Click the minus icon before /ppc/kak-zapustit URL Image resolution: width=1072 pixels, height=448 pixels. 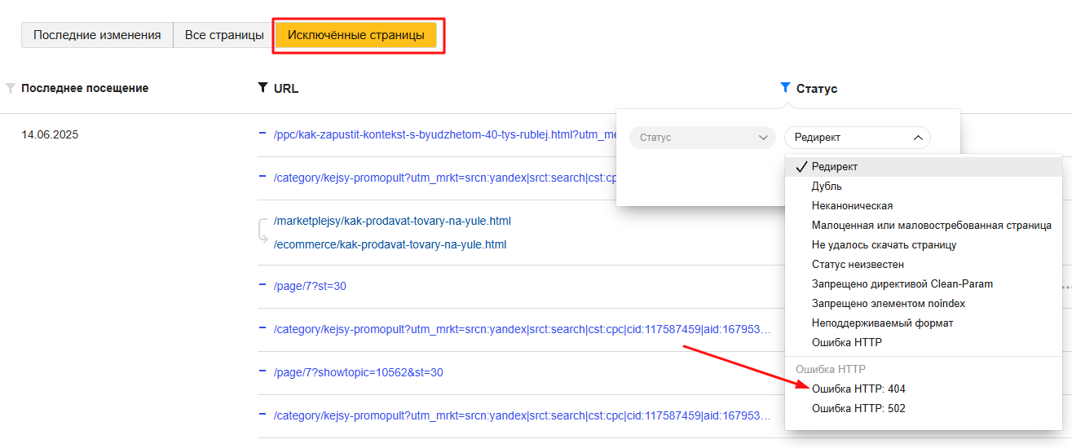click(262, 134)
